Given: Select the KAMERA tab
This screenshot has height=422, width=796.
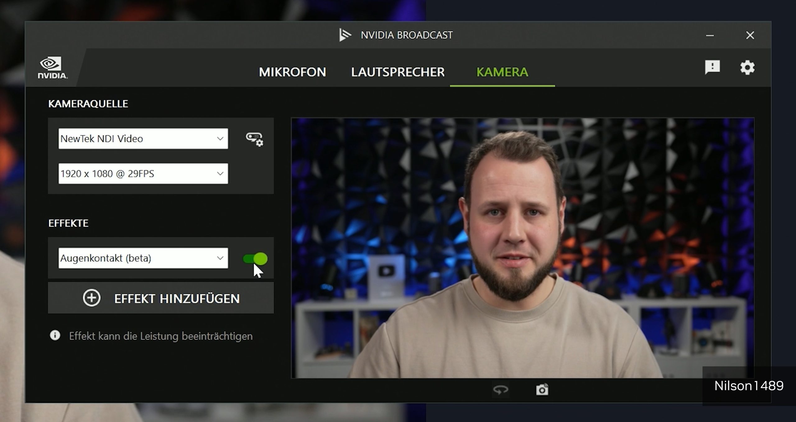Looking at the screenshot, I should click(x=502, y=72).
